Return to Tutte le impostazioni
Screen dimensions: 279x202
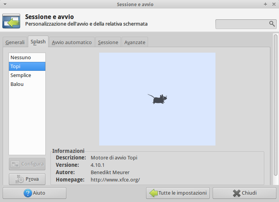(x=178, y=193)
